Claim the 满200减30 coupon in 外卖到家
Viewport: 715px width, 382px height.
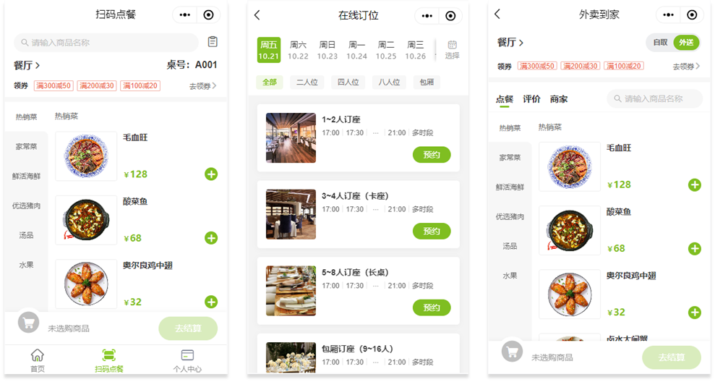pyautogui.click(x=580, y=66)
